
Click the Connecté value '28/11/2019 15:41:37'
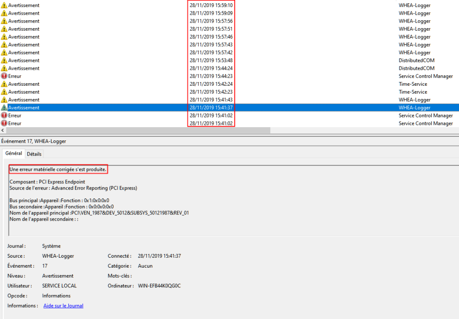tap(159, 256)
